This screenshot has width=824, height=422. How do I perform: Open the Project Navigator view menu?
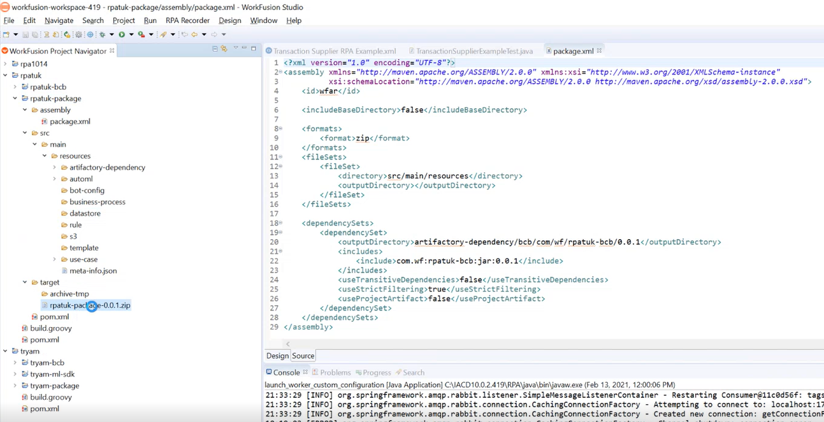pos(235,48)
